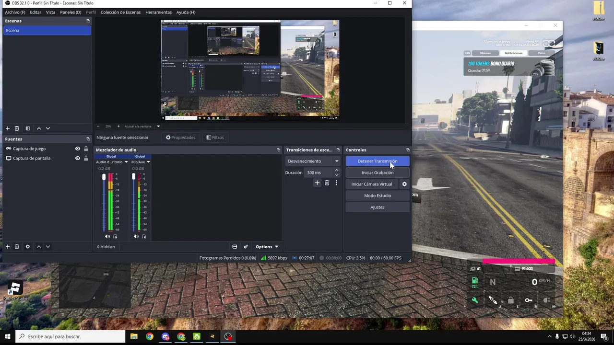
Task: Hide Captura de juego with eye icon
Action: pos(78,149)
